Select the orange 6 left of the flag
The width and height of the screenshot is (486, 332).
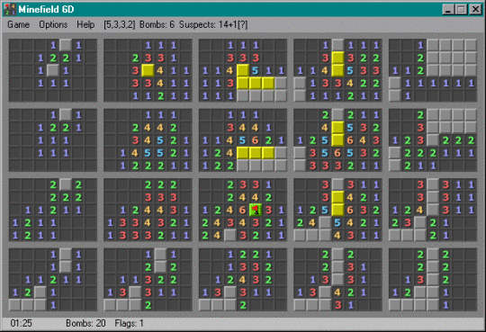click(243, 210)
